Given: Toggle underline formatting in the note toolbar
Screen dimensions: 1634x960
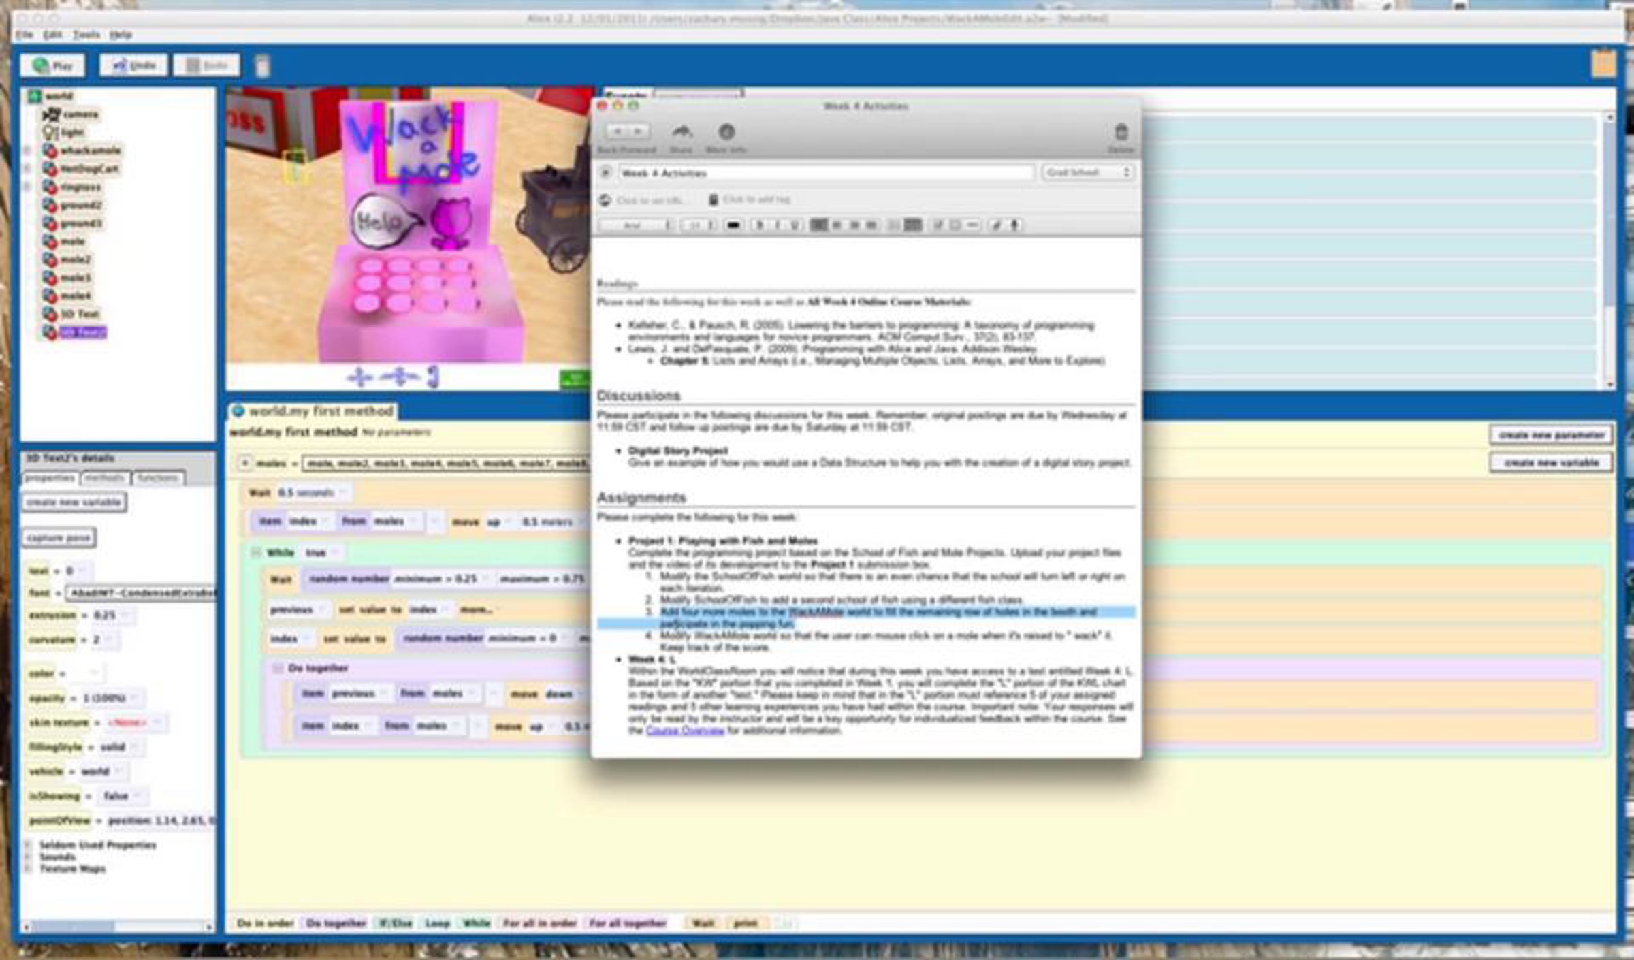Looking at the screenshot, I should click(x=794, y=225).
